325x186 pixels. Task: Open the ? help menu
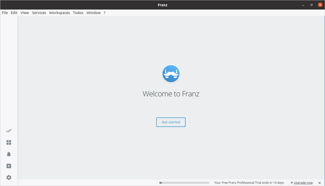point(105,13)
